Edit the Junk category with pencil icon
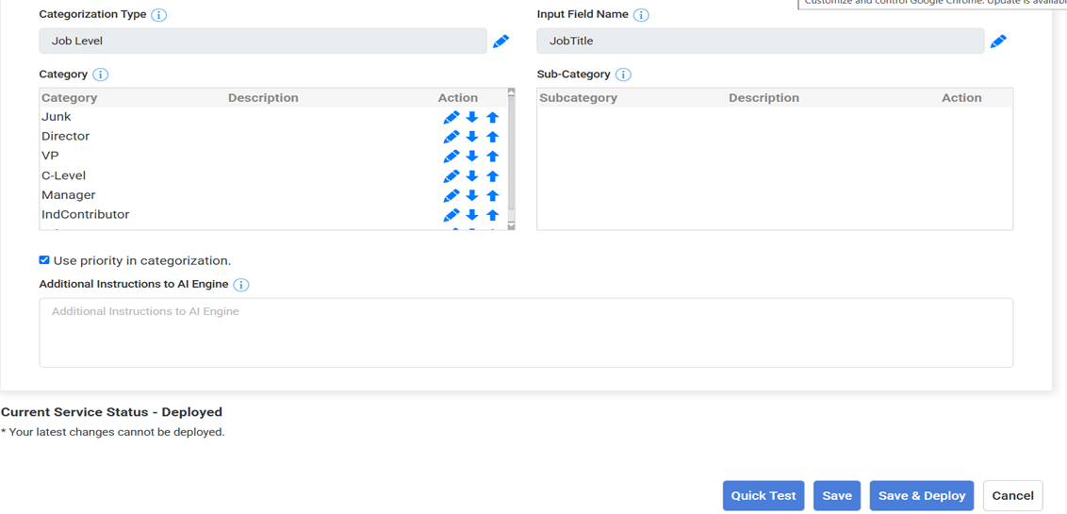 (451, 118)
